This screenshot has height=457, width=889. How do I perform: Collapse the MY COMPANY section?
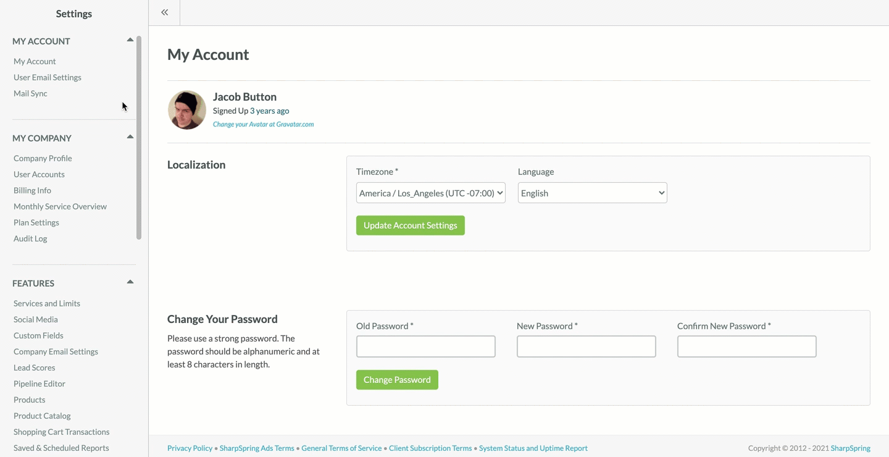pos(130,137)
